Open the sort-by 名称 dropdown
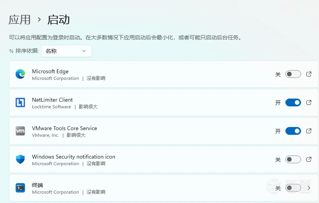Viewport: 319px width, 203px height. tap(66, 51)
